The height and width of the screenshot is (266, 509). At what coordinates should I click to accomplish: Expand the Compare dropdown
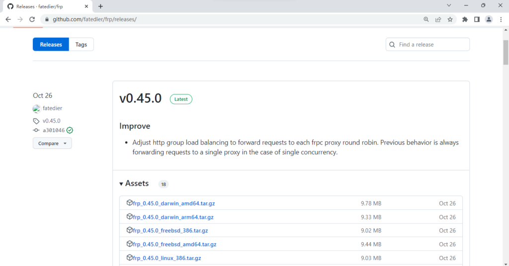tap(52, 143)
